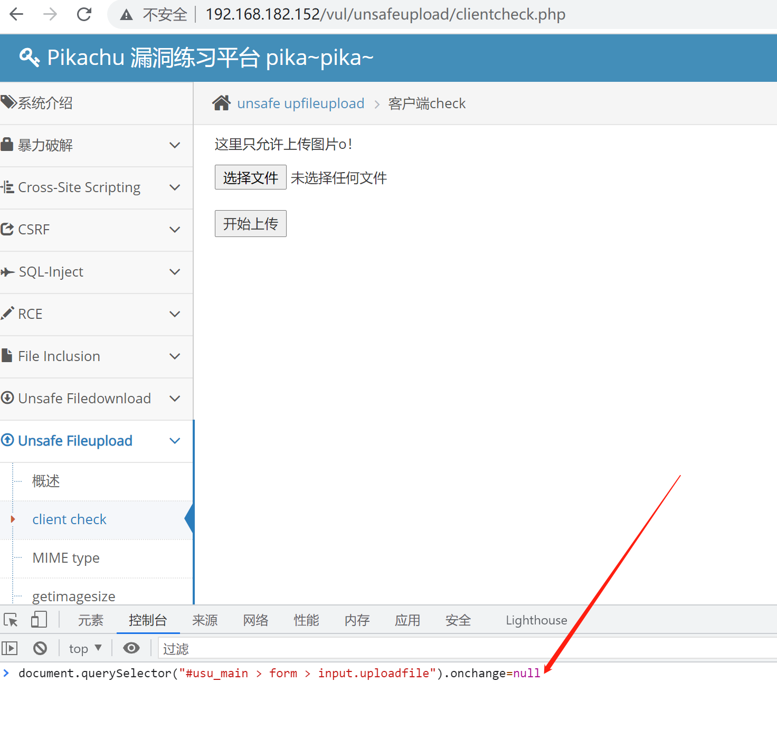
Task: Expand the RCE chevron
Action: pos(175,314)
